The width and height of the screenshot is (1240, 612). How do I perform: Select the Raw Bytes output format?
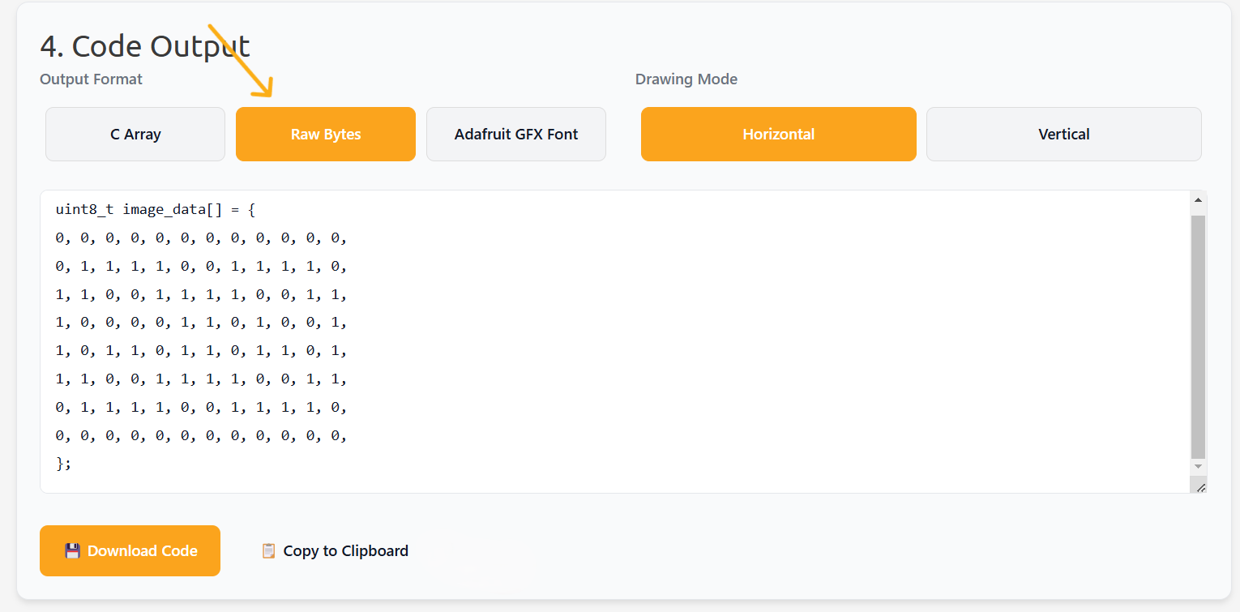326,135
